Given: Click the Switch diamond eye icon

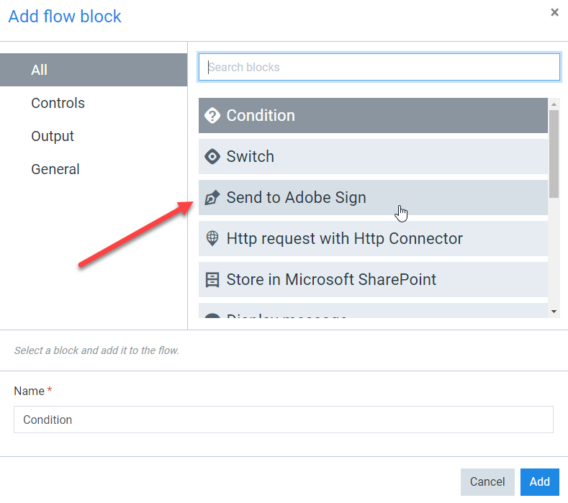Looking at the screenshot, I should pyautogui.click(x=212, y=156).
